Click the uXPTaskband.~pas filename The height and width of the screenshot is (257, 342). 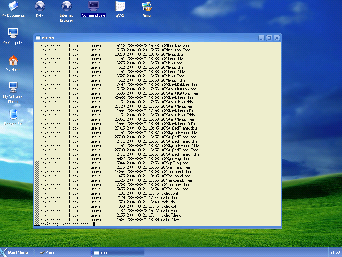pos(177,180)
